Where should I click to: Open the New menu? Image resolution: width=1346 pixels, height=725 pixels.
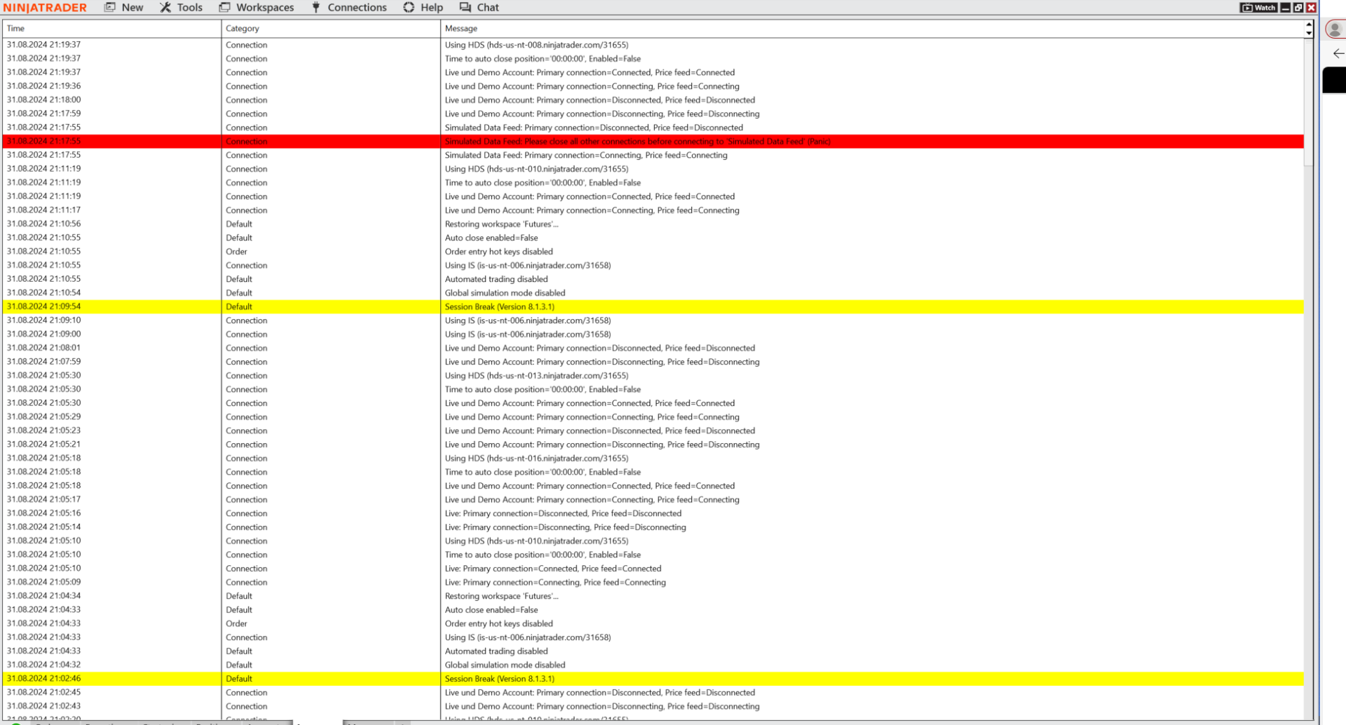click(123, 7)
